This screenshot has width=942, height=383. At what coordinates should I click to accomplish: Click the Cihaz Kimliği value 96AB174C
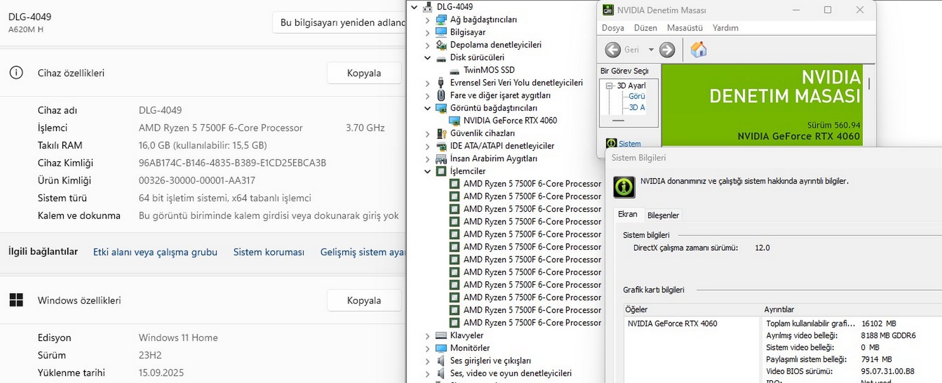[232, 163]
